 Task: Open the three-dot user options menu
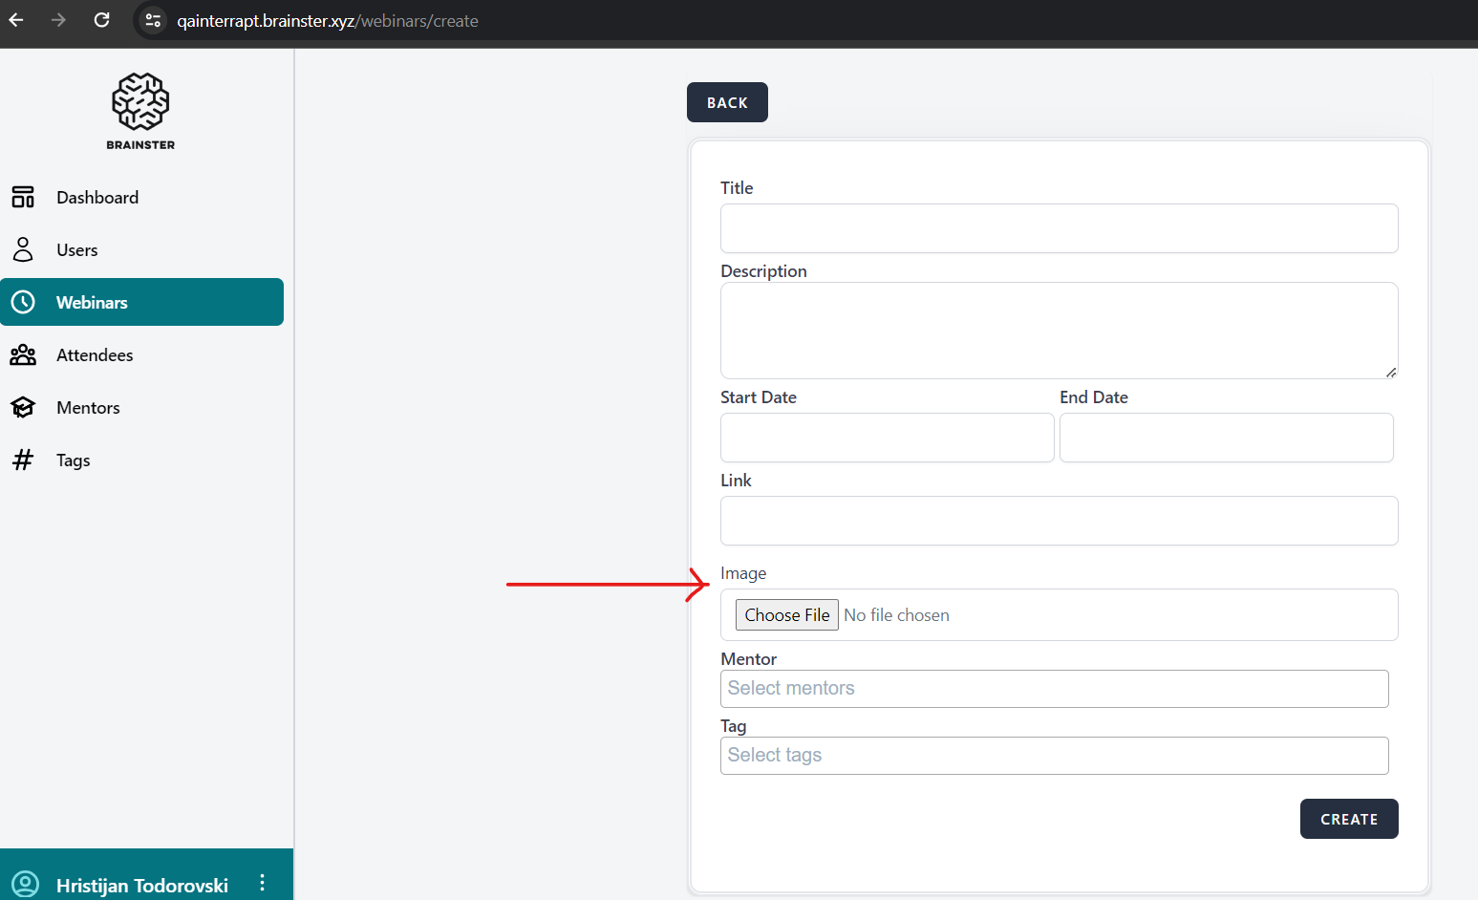pyautogui.click(x=262, y=883)
